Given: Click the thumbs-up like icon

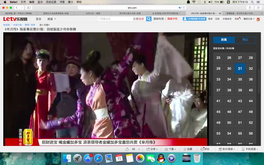Looking at the screenshot, I should [127, 149].
